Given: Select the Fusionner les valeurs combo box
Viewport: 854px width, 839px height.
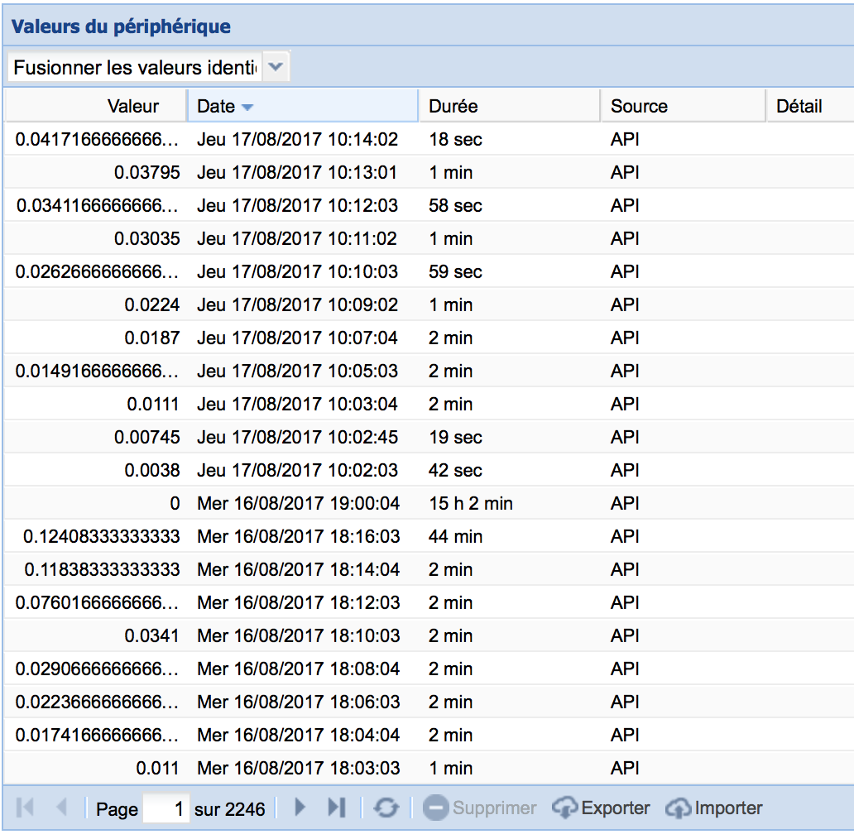Looking at the screenshot, I should (x=136, y=67).
